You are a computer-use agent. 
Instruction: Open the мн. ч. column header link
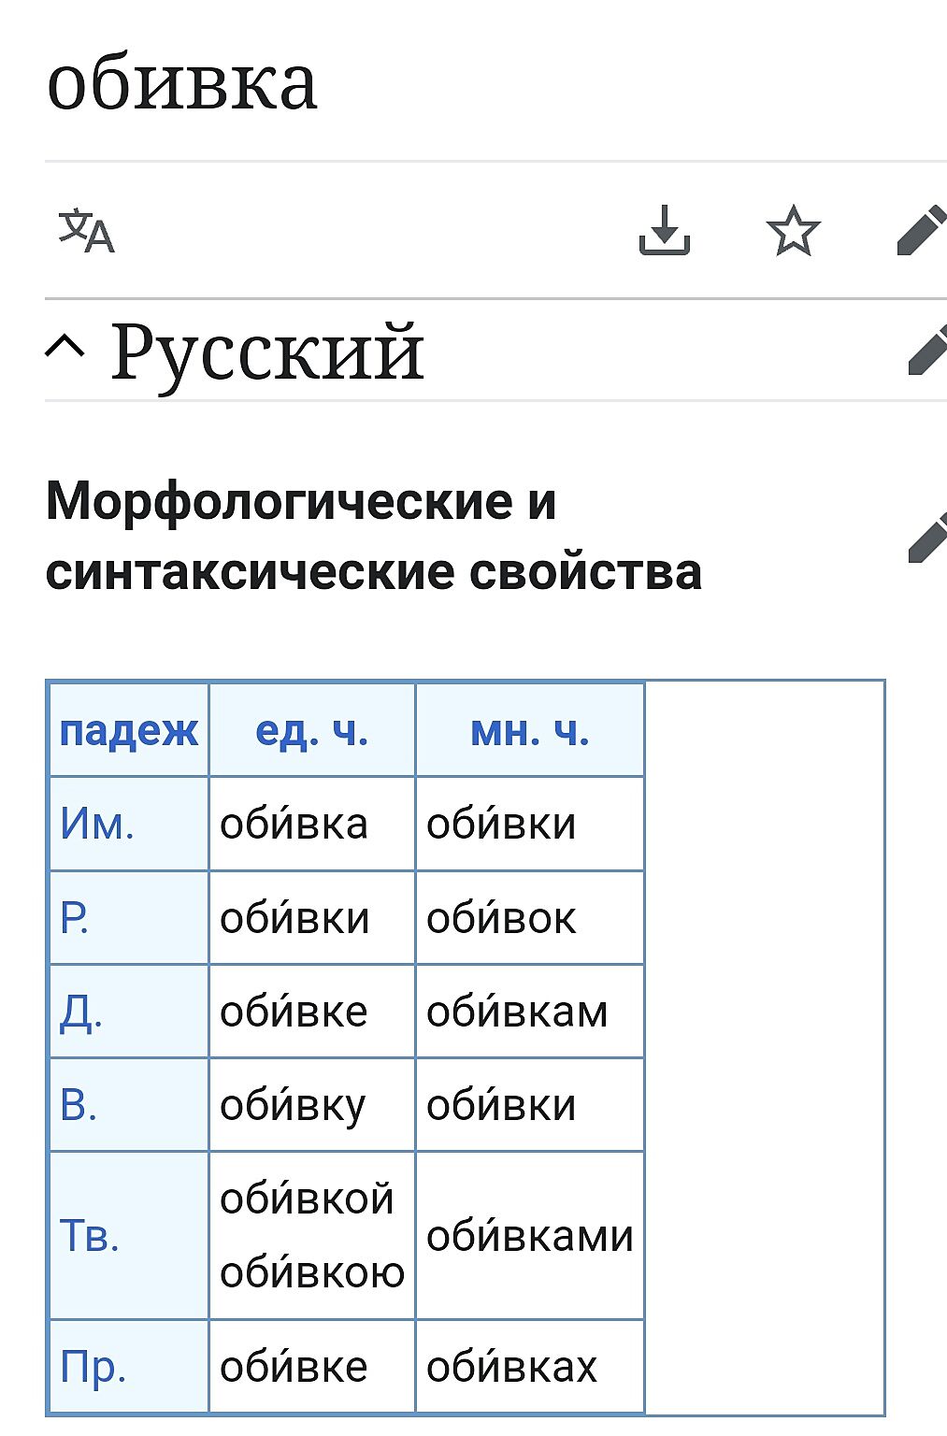point(529,730)
